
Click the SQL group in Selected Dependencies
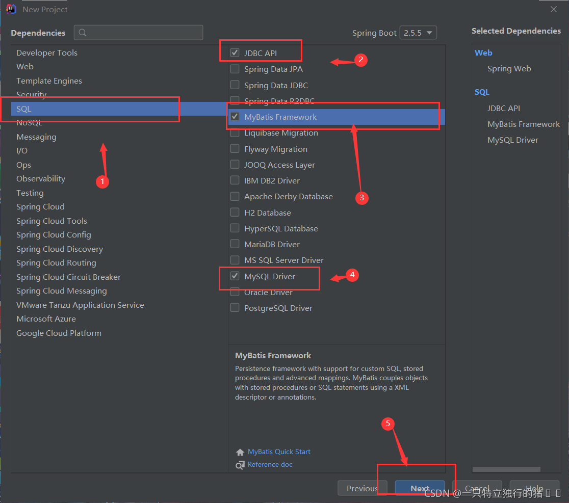(x=482, y=92)
